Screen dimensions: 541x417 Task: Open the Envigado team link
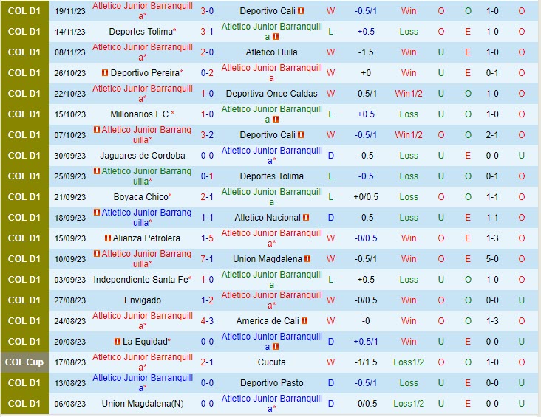click(x=143, y=300)
